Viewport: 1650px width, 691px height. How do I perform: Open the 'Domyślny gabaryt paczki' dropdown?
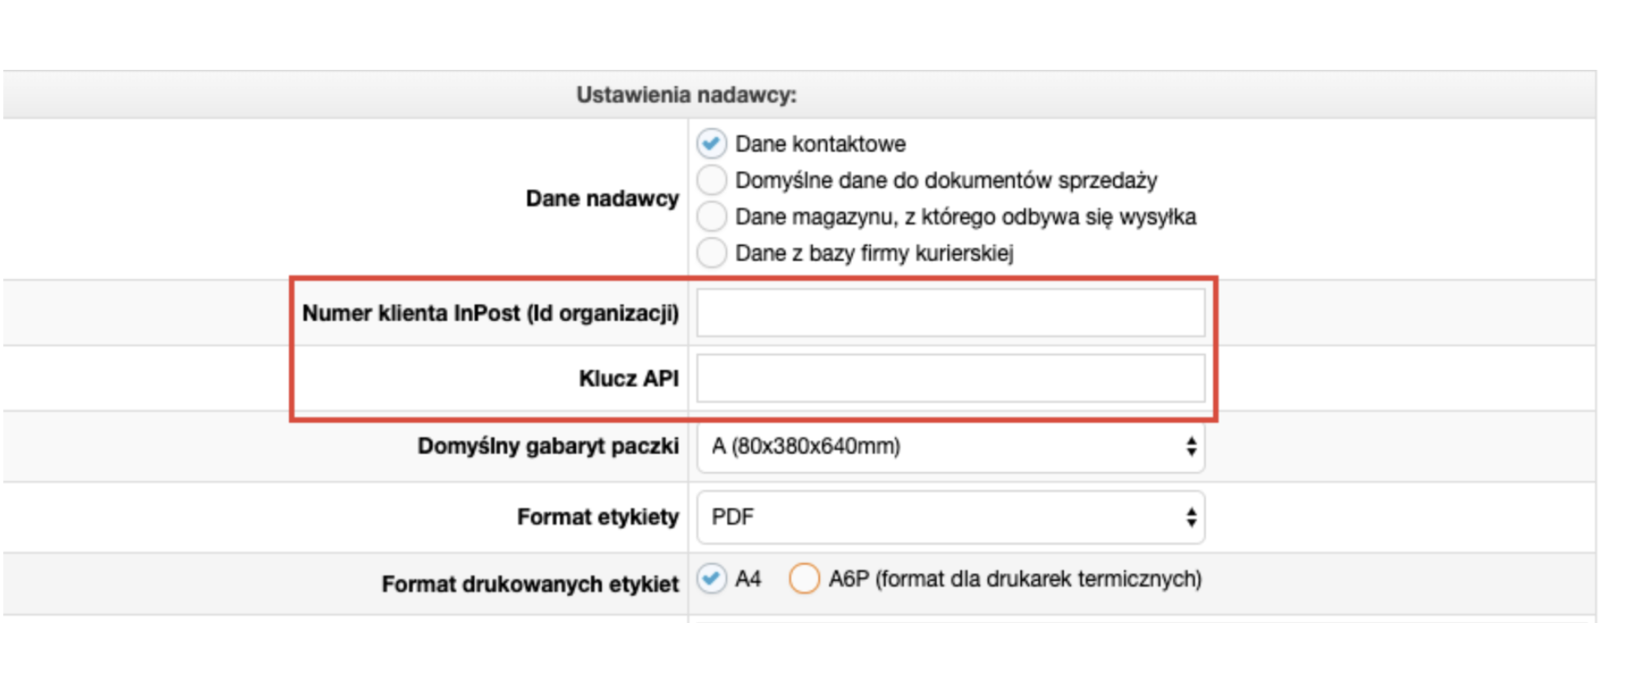951,446
